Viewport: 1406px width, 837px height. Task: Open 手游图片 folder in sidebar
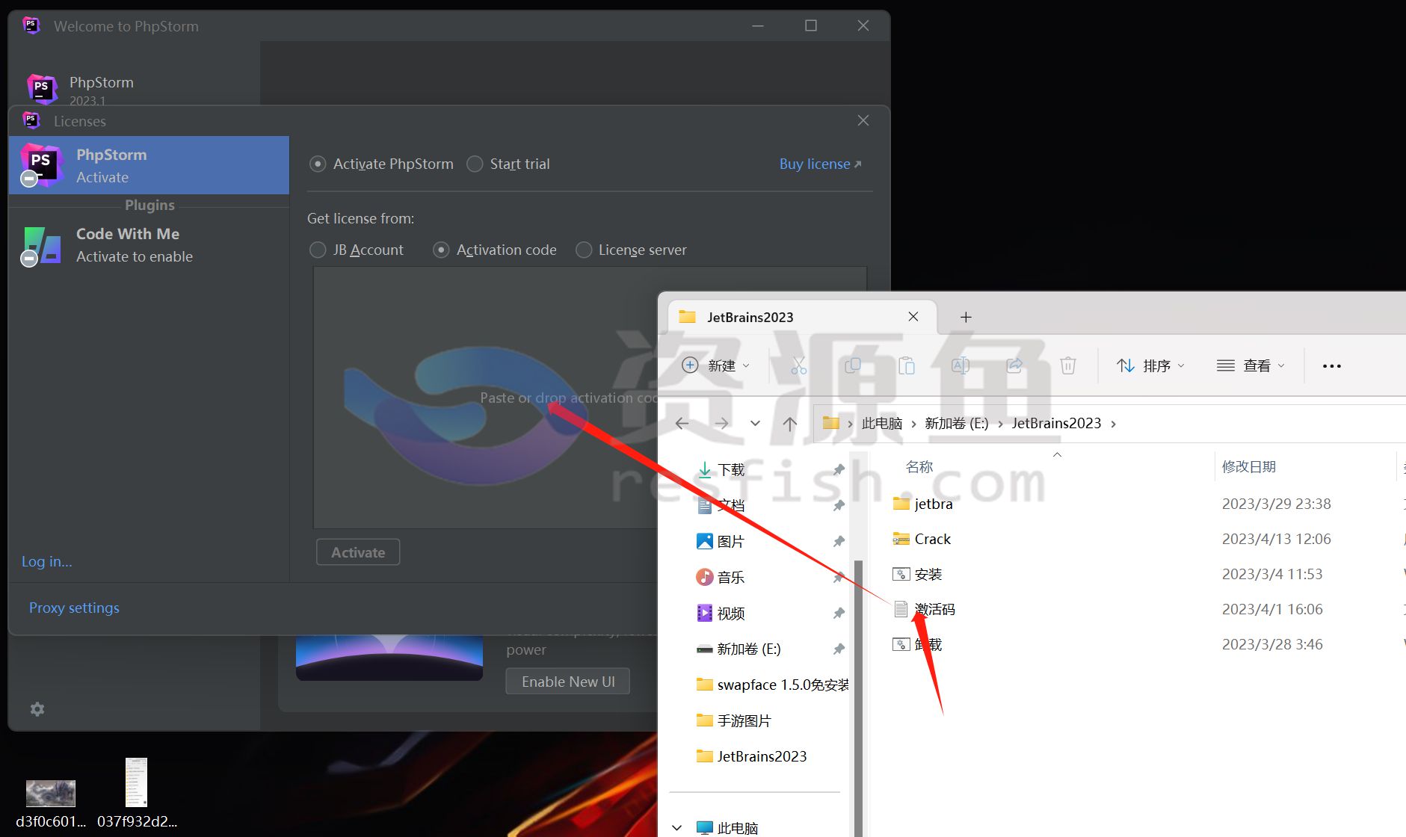click(x=733, y=720)
